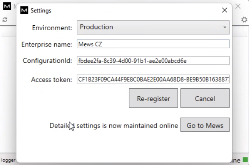
Task: Click the Enterprise name field with Mews CZ
Action: tap(153, 44)
